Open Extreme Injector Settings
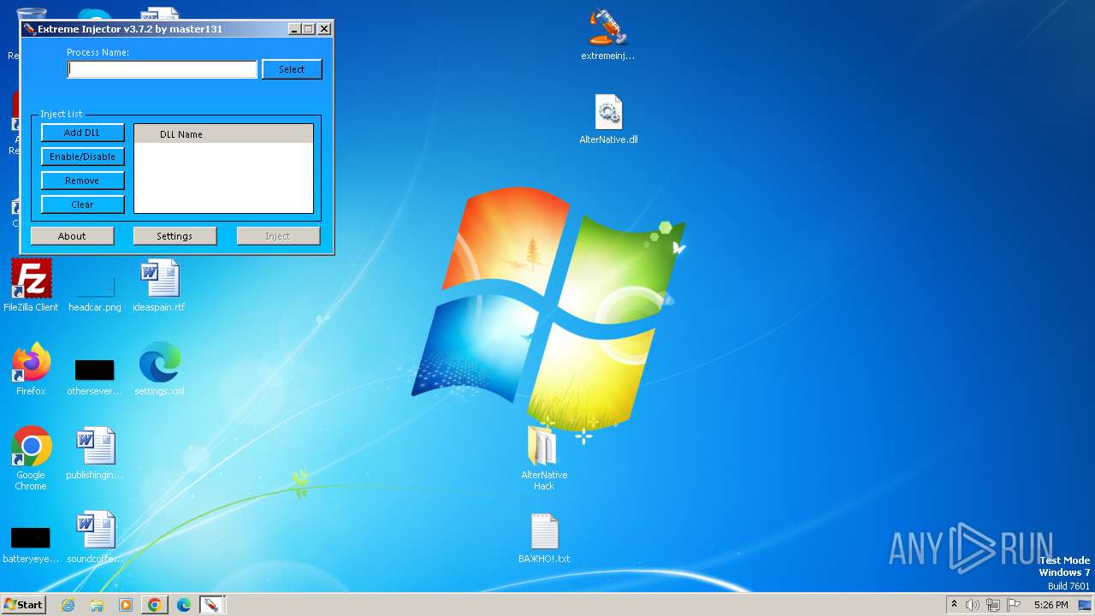1095x616 pixels. 175,236
